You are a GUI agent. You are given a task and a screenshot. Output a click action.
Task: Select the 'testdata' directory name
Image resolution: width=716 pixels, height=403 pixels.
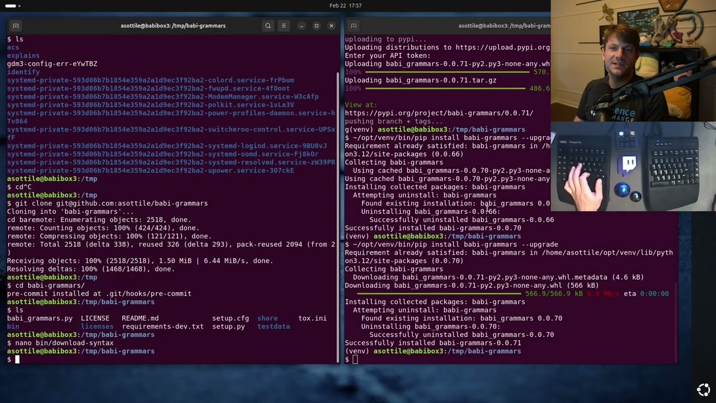tap(274, 326)
